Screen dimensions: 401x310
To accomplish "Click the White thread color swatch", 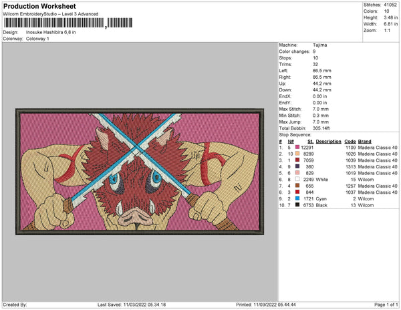I will [x=297, y=179].
